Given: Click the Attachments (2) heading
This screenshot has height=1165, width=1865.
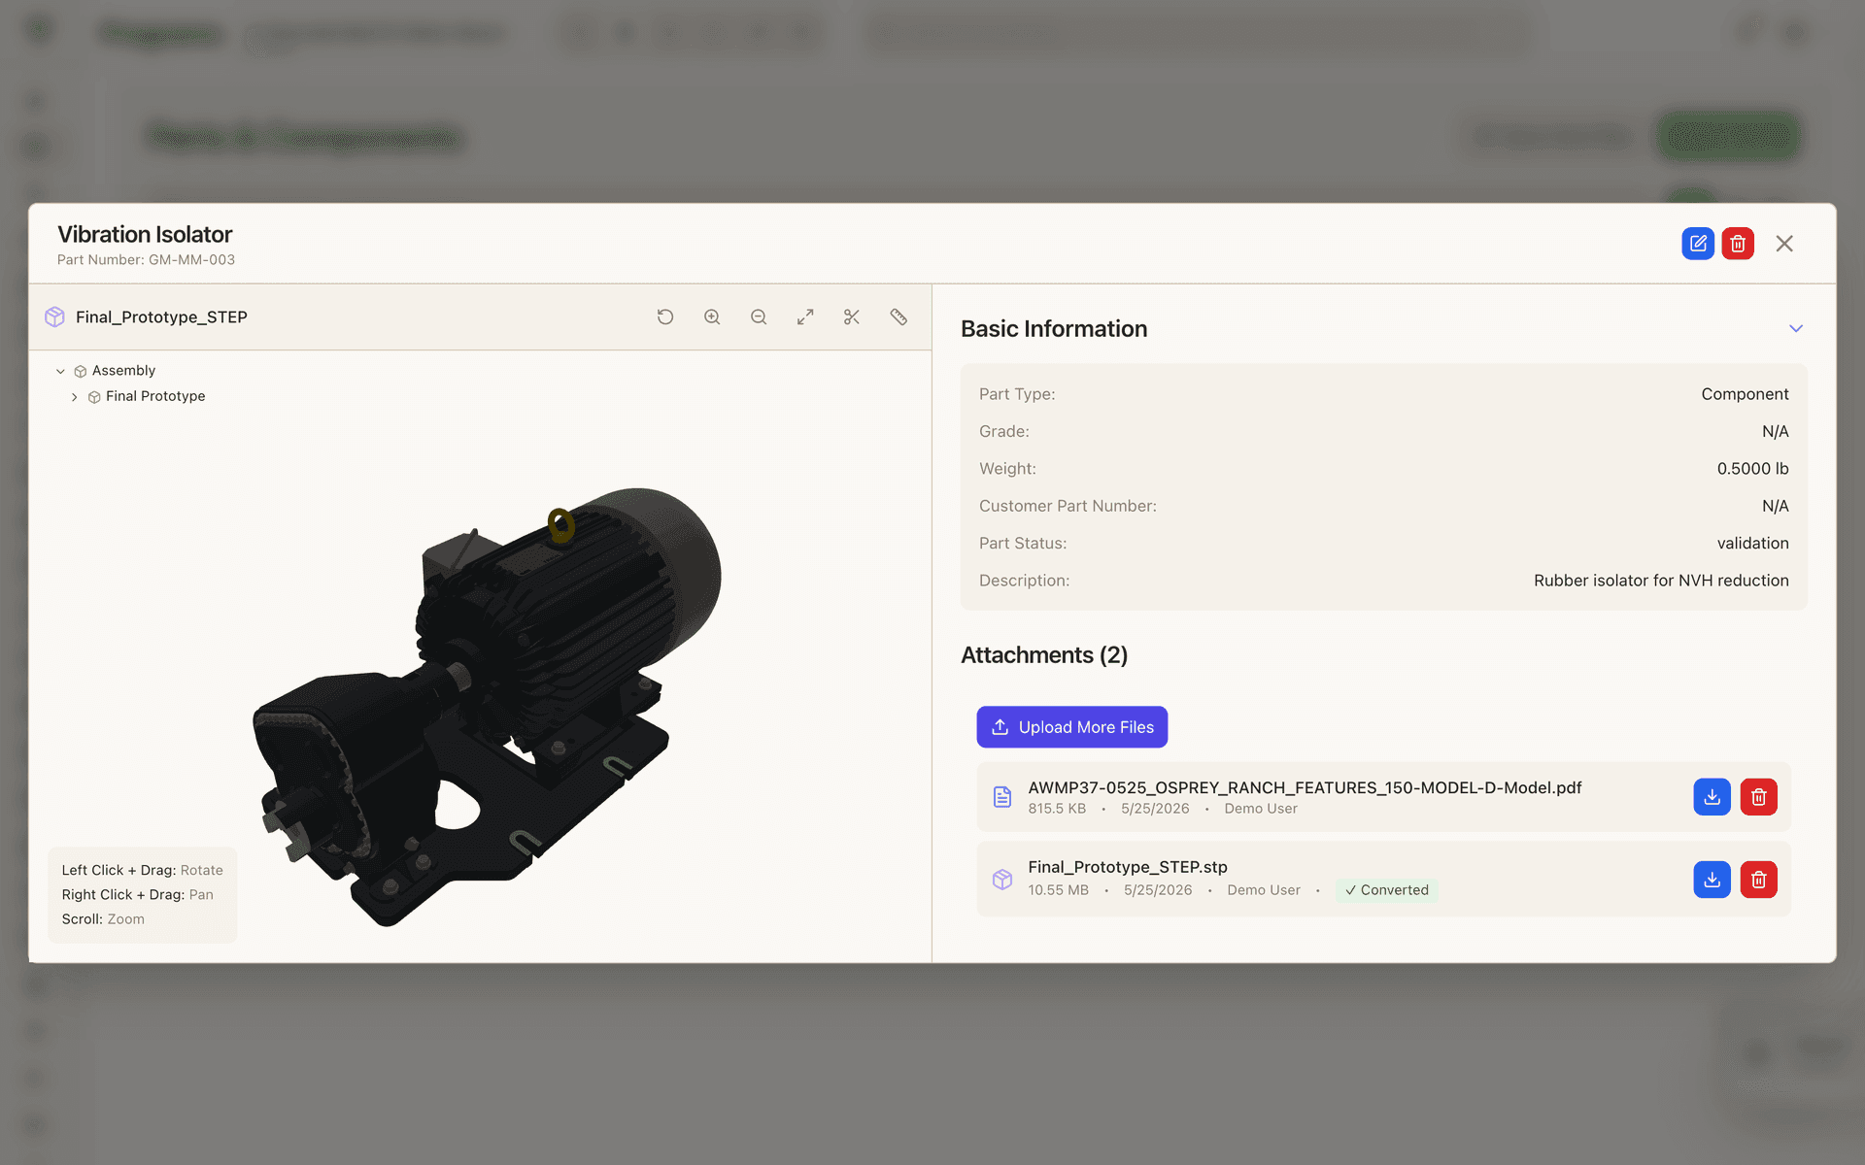Looking at the screenshot, I should coord(1044,655).
